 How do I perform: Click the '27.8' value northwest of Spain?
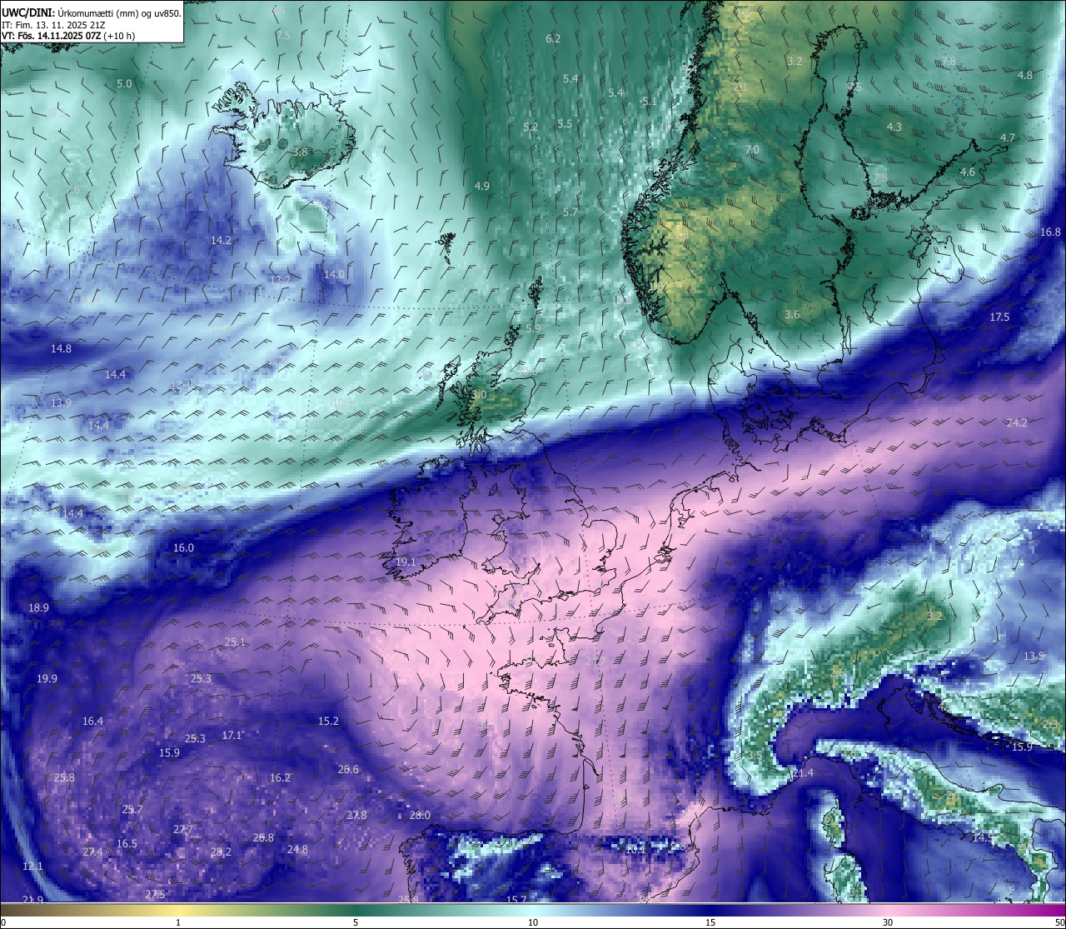pos(356,816)
